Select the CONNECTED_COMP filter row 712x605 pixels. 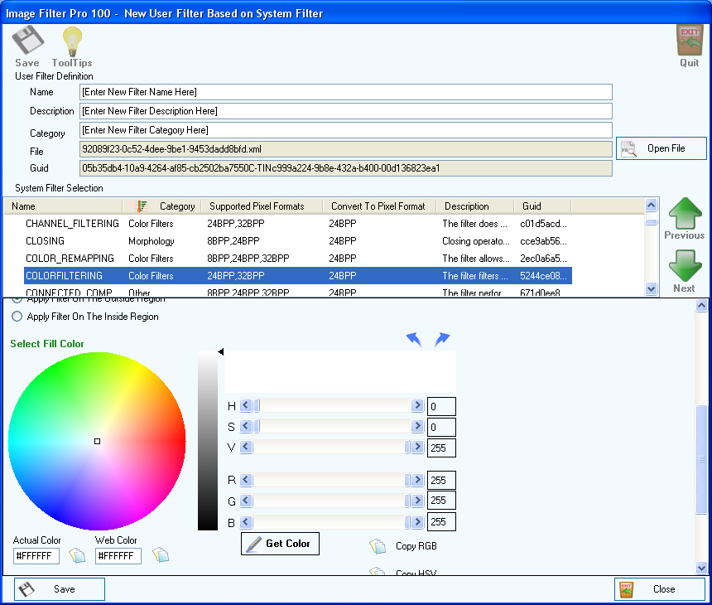(297, 292)
